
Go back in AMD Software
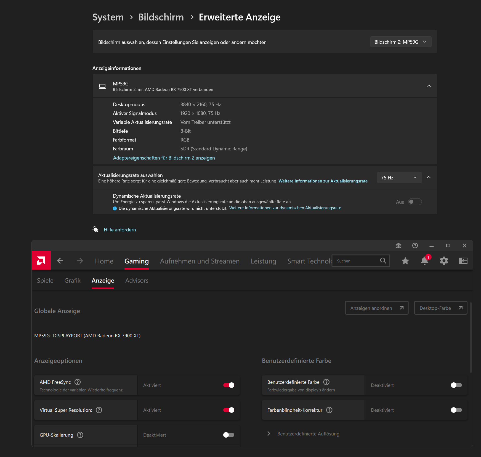coord(60,261)
